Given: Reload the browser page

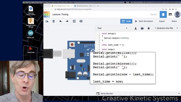Looking at the screenshot, I should pyautogui.click(x=51, y=9).
